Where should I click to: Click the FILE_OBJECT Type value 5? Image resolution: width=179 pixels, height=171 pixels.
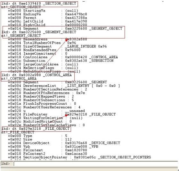(66, 136)
